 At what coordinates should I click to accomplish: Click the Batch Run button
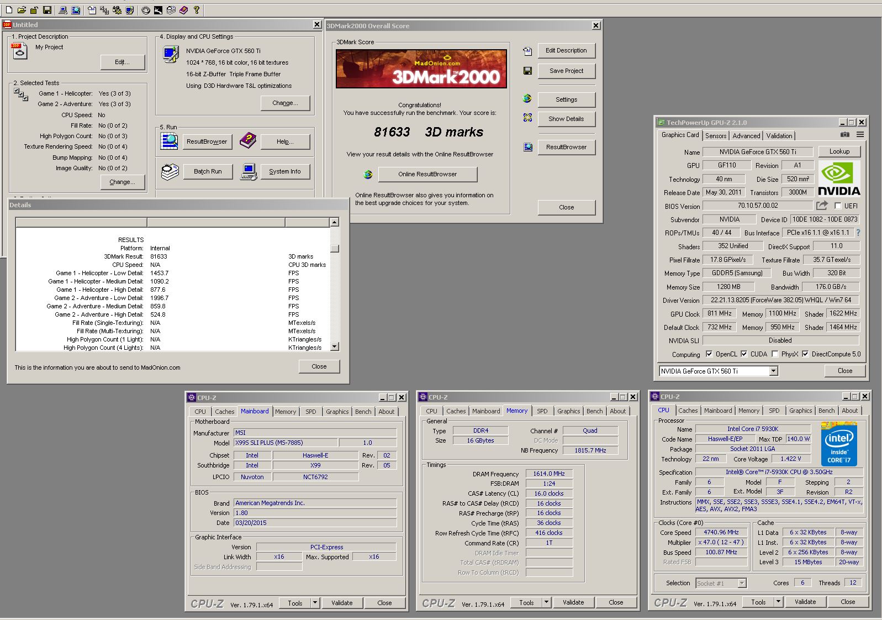pos(208,171)
